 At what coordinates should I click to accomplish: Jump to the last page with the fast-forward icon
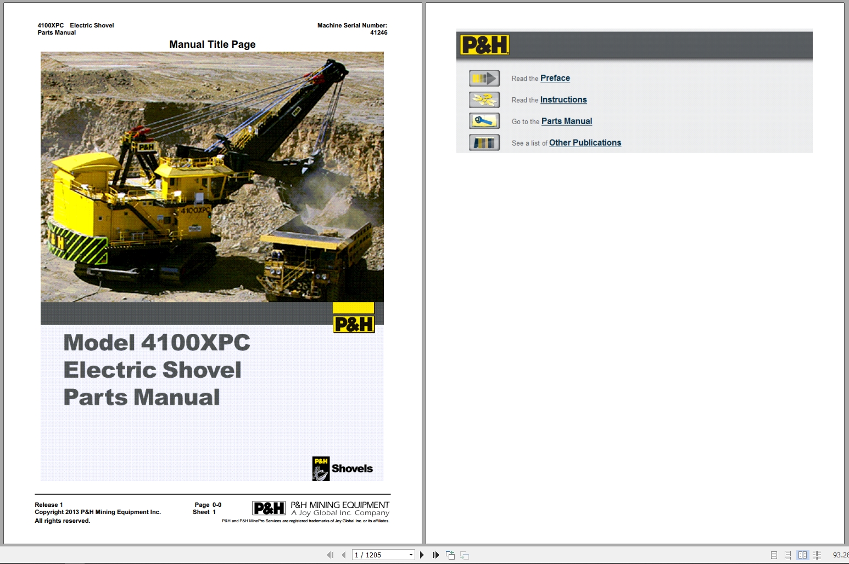[435, 555]
